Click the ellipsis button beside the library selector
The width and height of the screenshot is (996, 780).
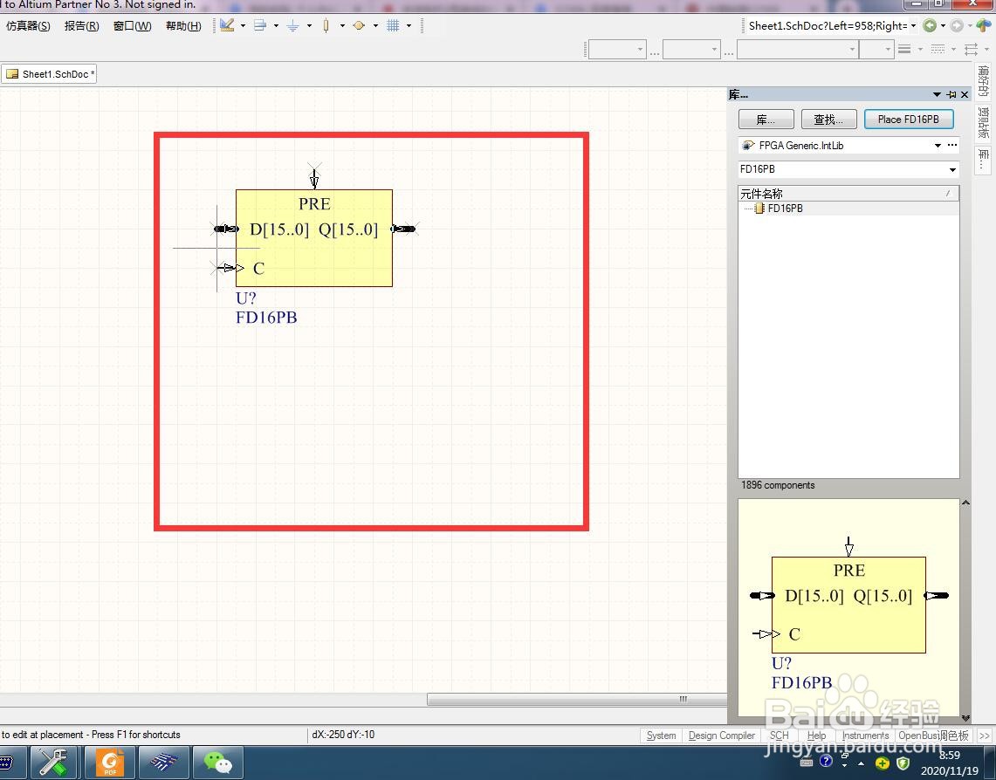pyautogui.click(x=952, y=146)
